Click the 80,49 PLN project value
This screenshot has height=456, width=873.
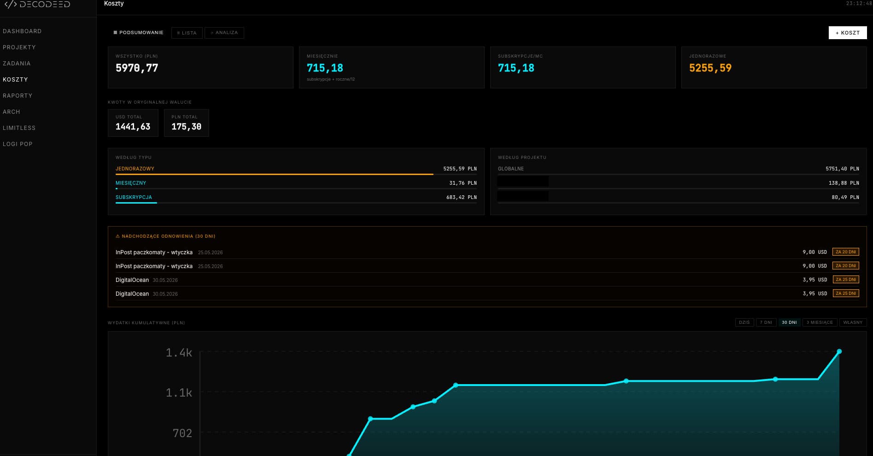(x=845, y=198)
